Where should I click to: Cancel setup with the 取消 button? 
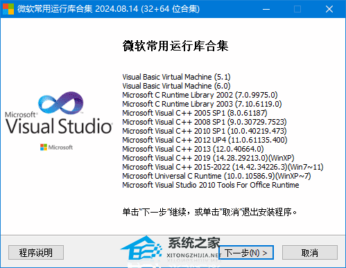[310, 253]
